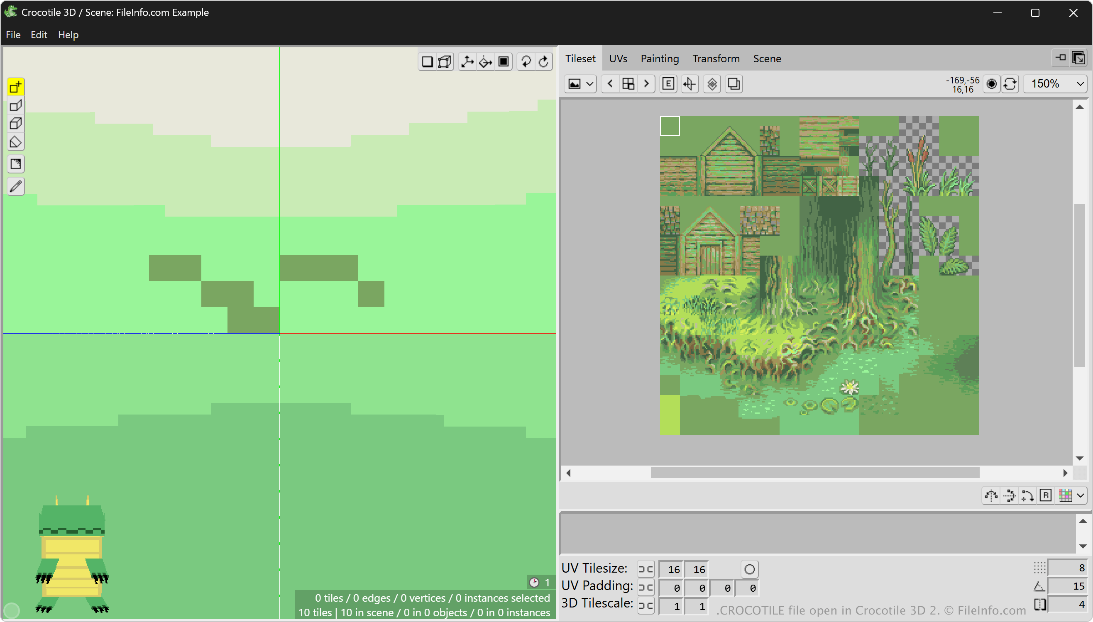Go to previous tileset arrow button
Screen dimensions: 1093x622
(610, 84)
